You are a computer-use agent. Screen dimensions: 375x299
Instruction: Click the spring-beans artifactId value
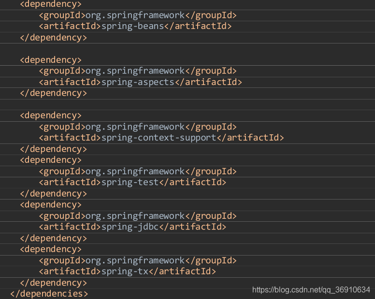click(132, 26)
